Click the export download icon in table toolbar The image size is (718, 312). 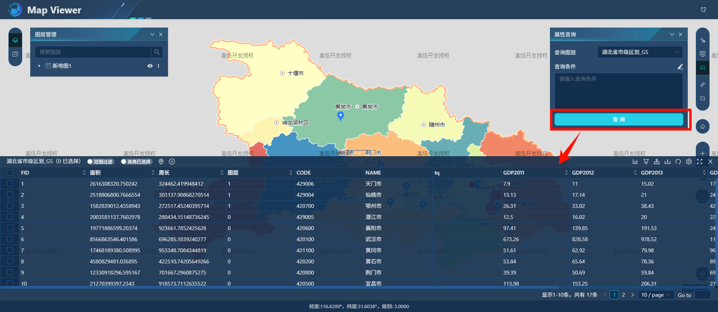pos(667,162)
